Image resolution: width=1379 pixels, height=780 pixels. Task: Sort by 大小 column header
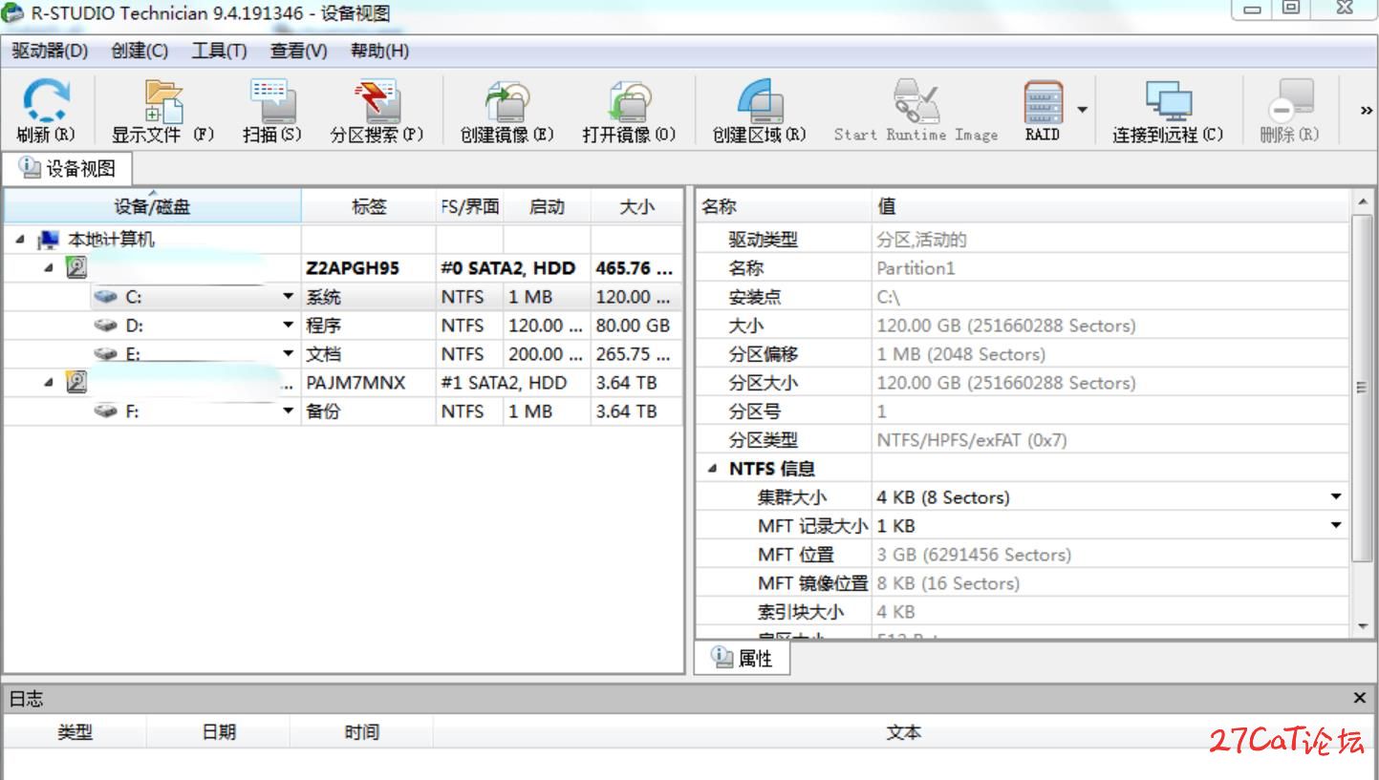(x=636, y=206)
